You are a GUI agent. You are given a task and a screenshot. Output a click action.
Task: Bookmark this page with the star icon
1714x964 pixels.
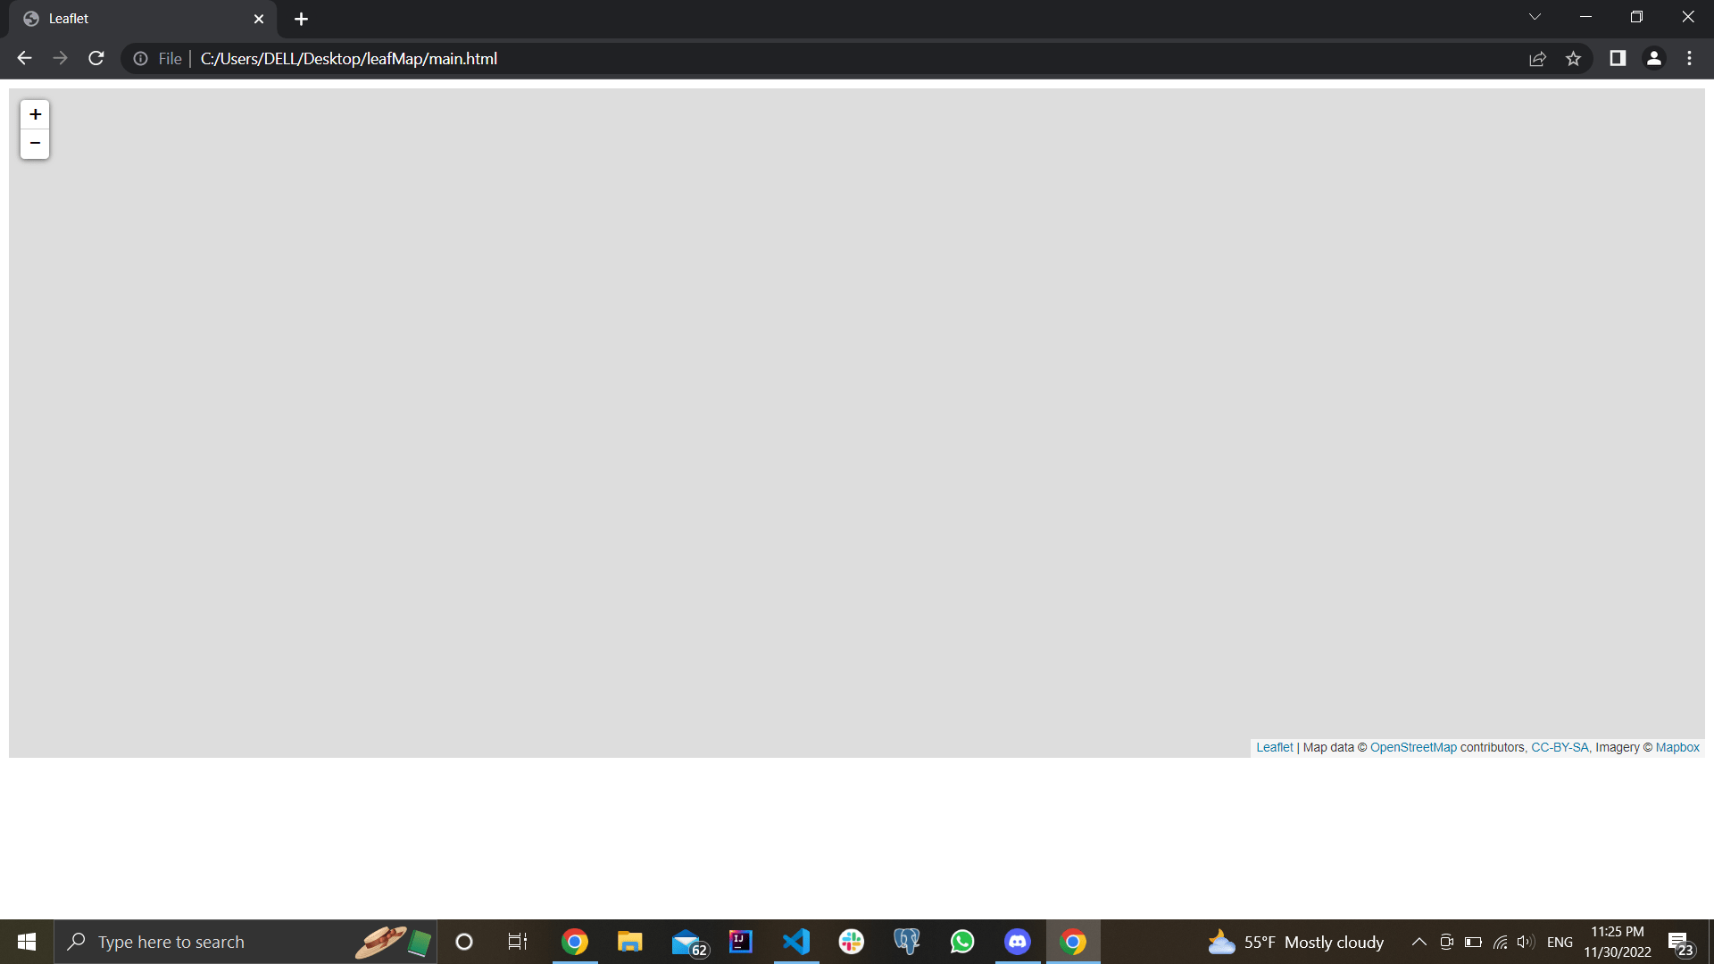[x=1573, y=58]
